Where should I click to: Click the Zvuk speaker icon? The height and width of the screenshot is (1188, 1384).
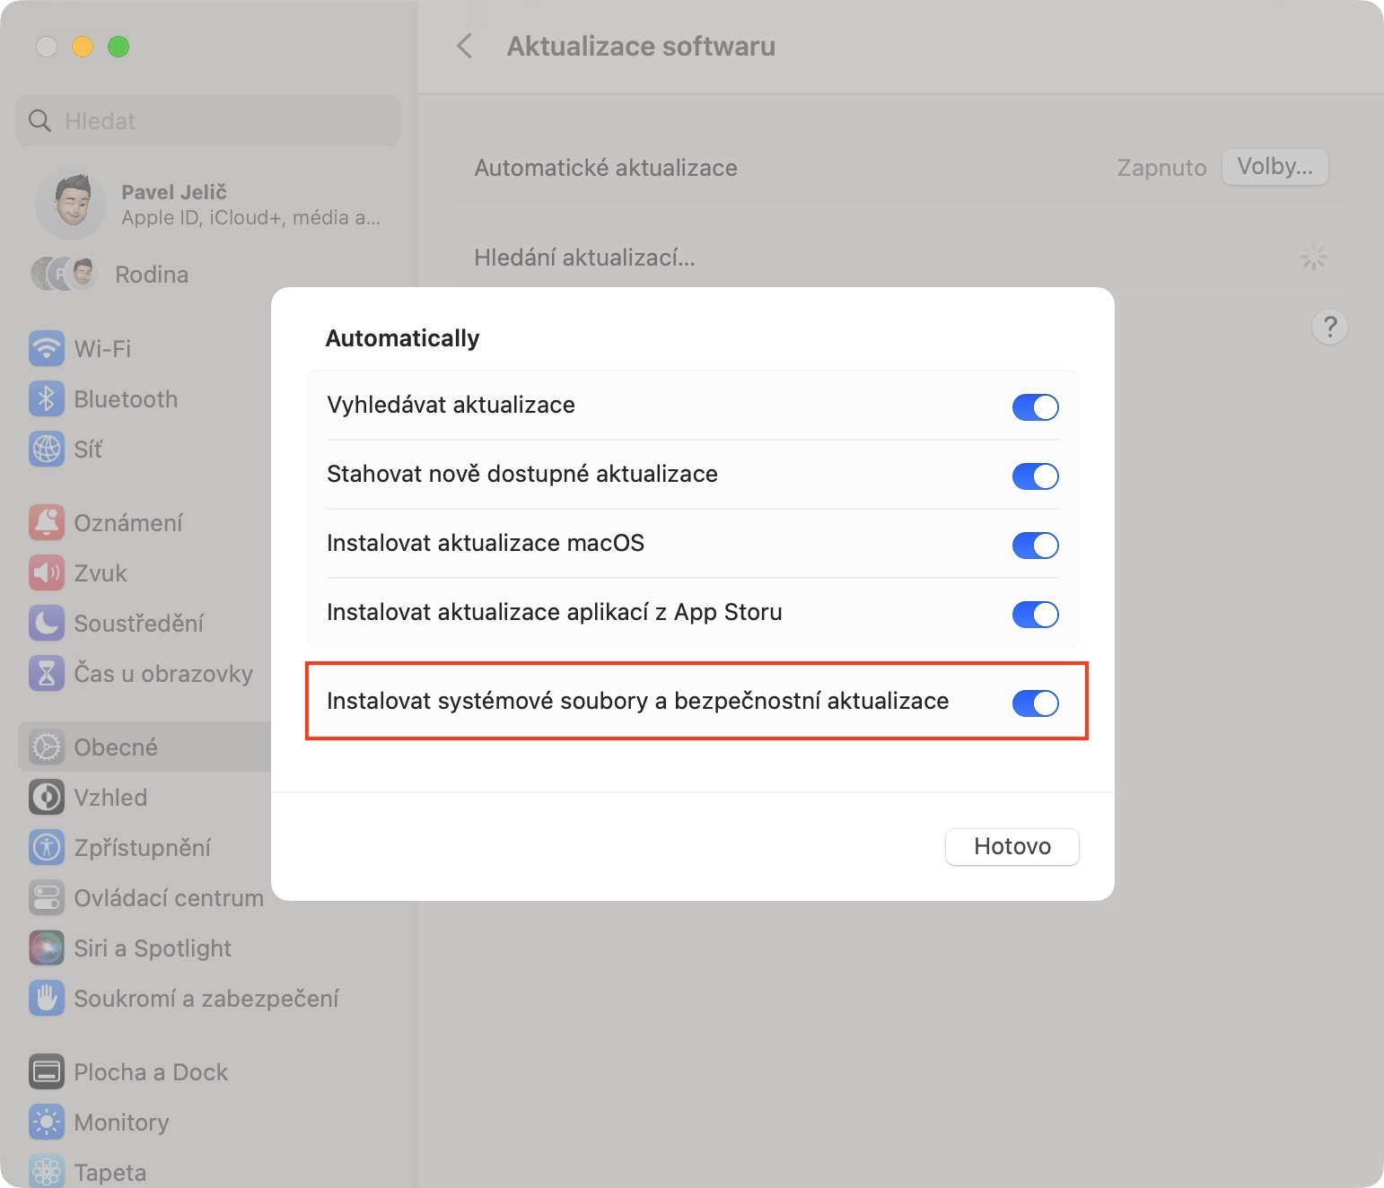point(47,573)
